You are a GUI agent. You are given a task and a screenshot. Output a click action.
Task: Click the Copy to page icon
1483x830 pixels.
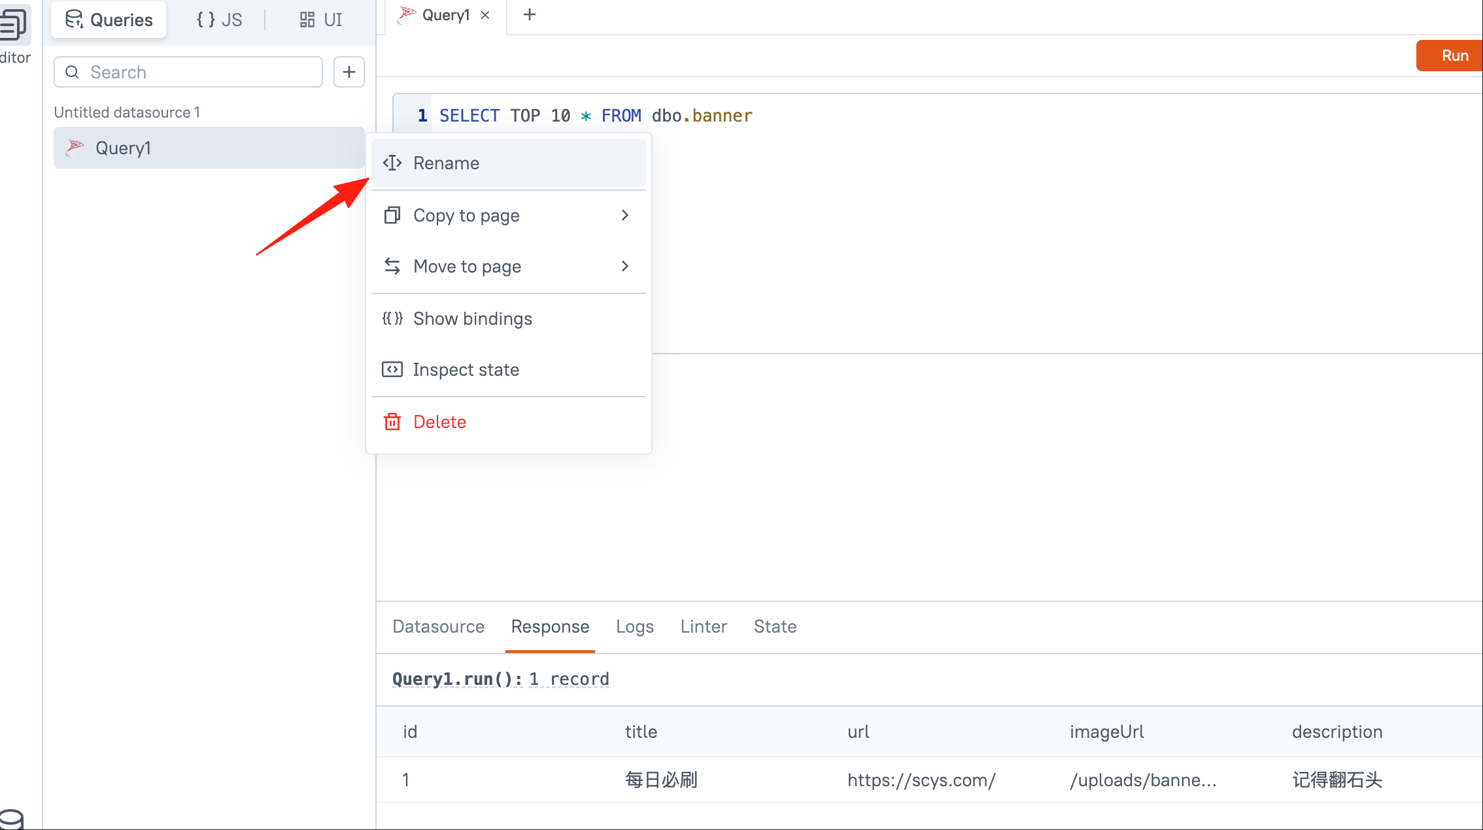click(x=392, y=215)
